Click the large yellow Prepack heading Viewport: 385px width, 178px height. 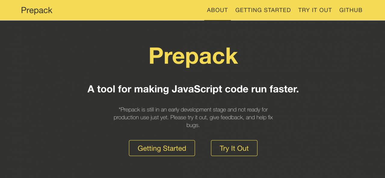pos(193,56)
